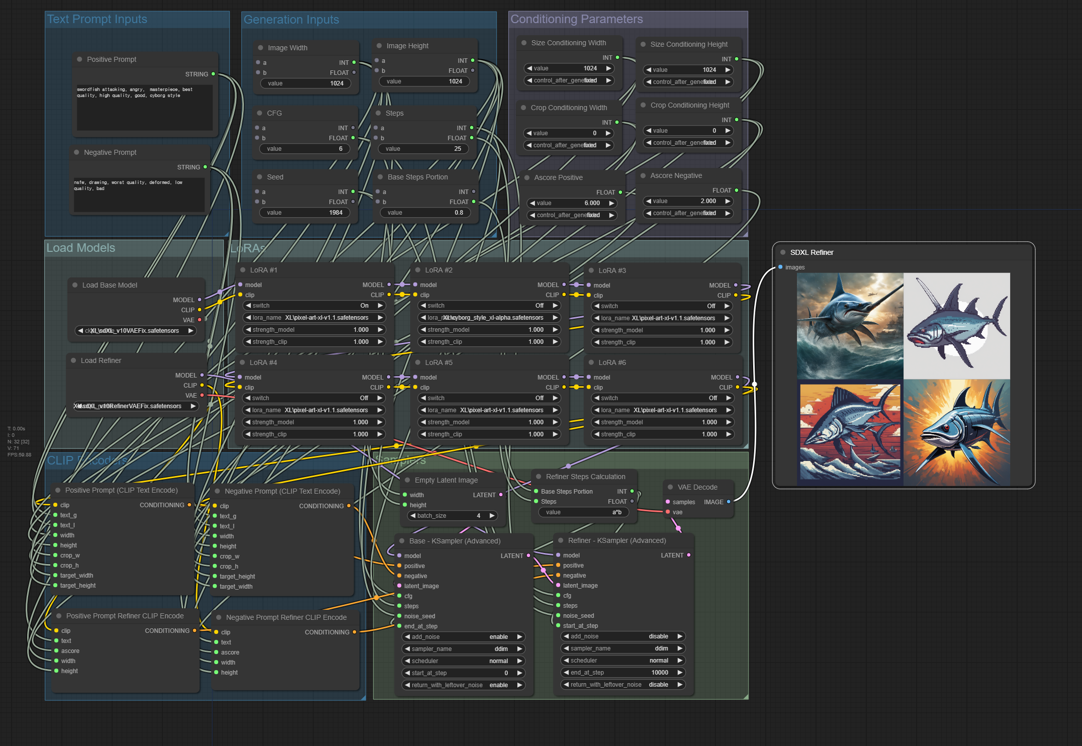Click the pixel-art swordfish thumbnail top right
Viewport: 1082px width, 746px height.
click(x=956, y=326)
